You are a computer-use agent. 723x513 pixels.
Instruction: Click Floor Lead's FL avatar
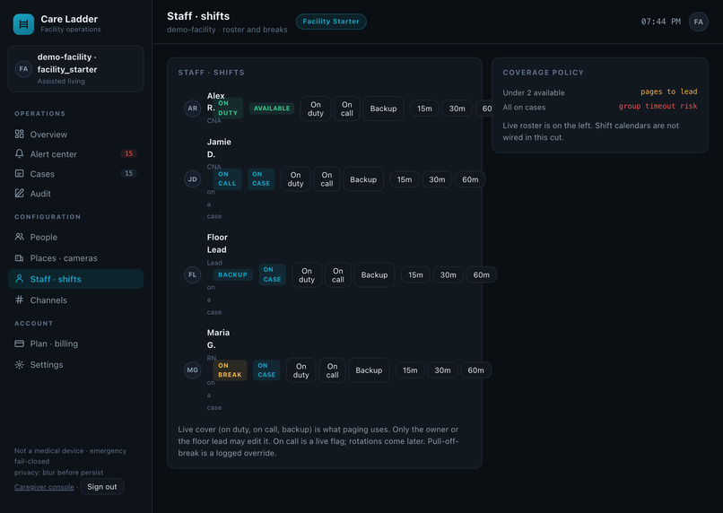pos(192,274)
